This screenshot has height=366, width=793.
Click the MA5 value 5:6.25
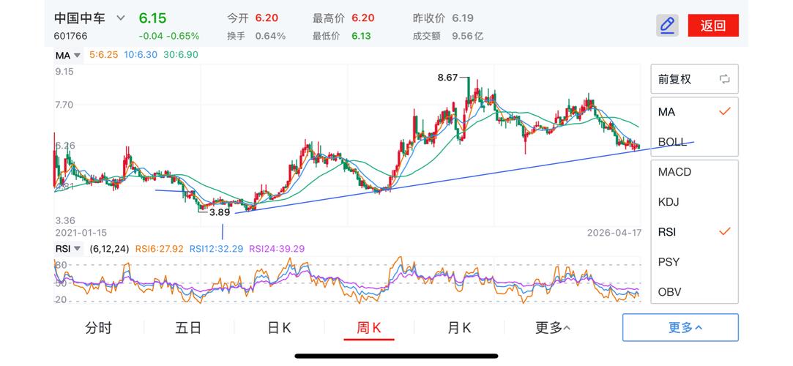(x=104, y=55)
